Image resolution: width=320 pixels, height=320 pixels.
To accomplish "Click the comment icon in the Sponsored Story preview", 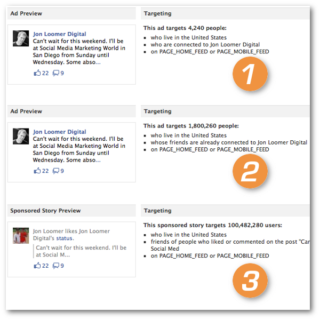I will [55, 266].
